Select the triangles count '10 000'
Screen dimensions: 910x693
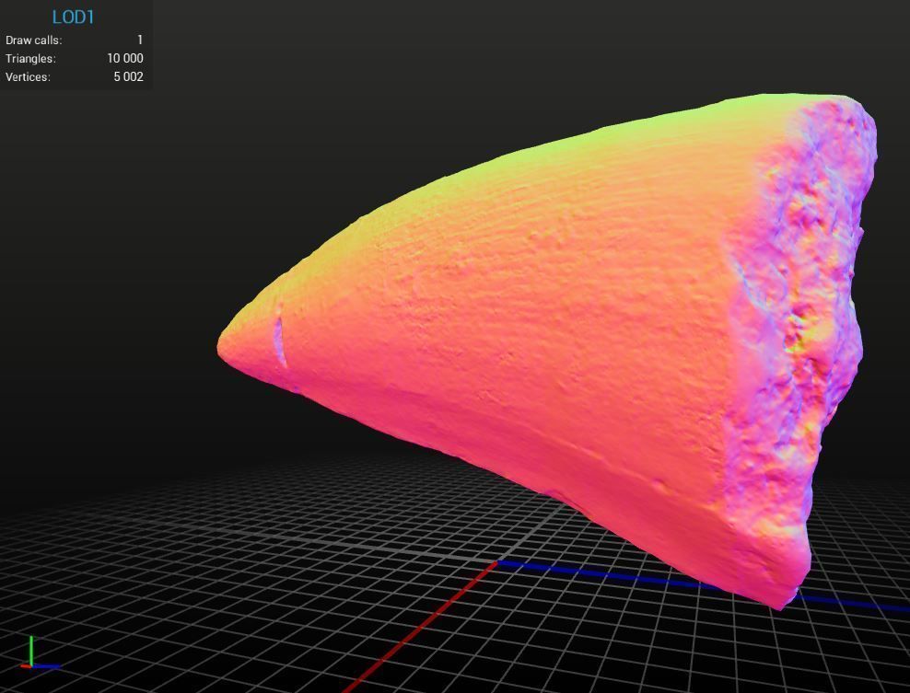(x=125, y=58)
